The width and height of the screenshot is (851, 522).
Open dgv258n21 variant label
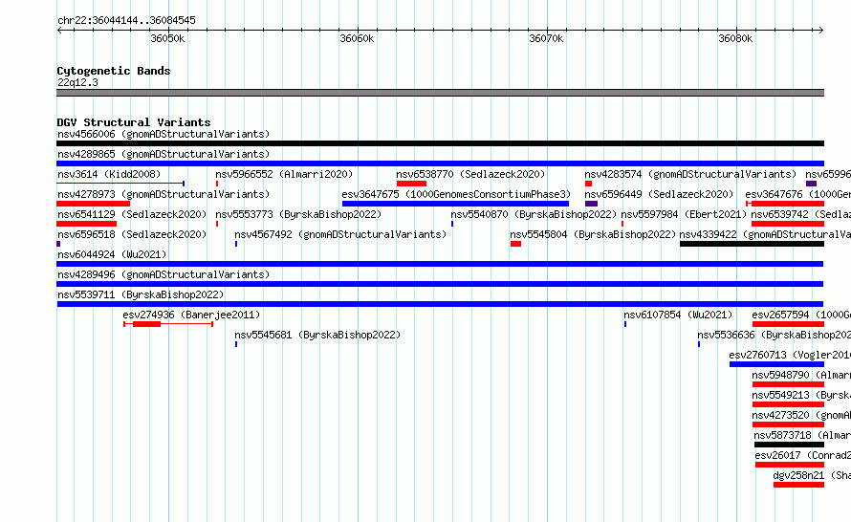tap(812, 475)
